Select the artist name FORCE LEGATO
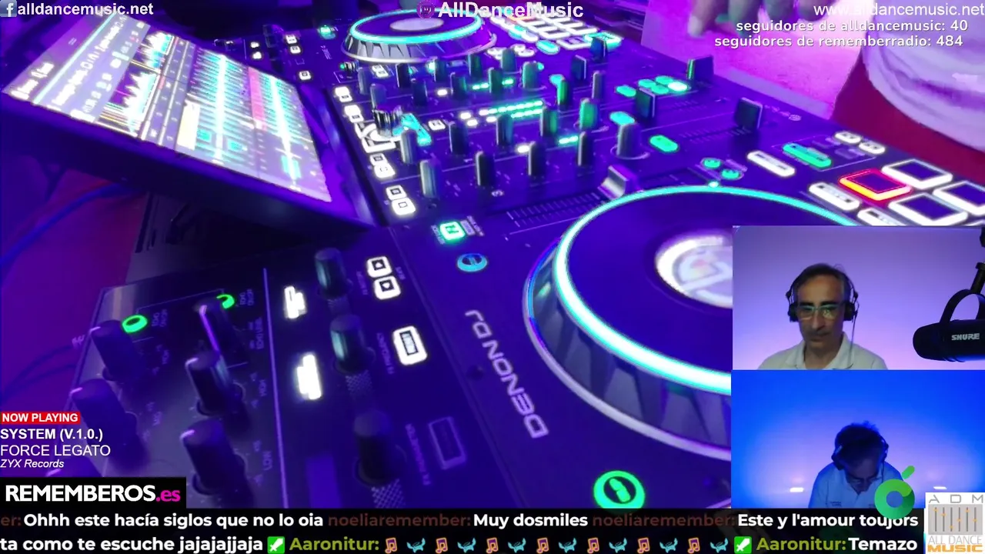Image resolution: width=985 pixels, height=554 pixels. click(55, 450)
